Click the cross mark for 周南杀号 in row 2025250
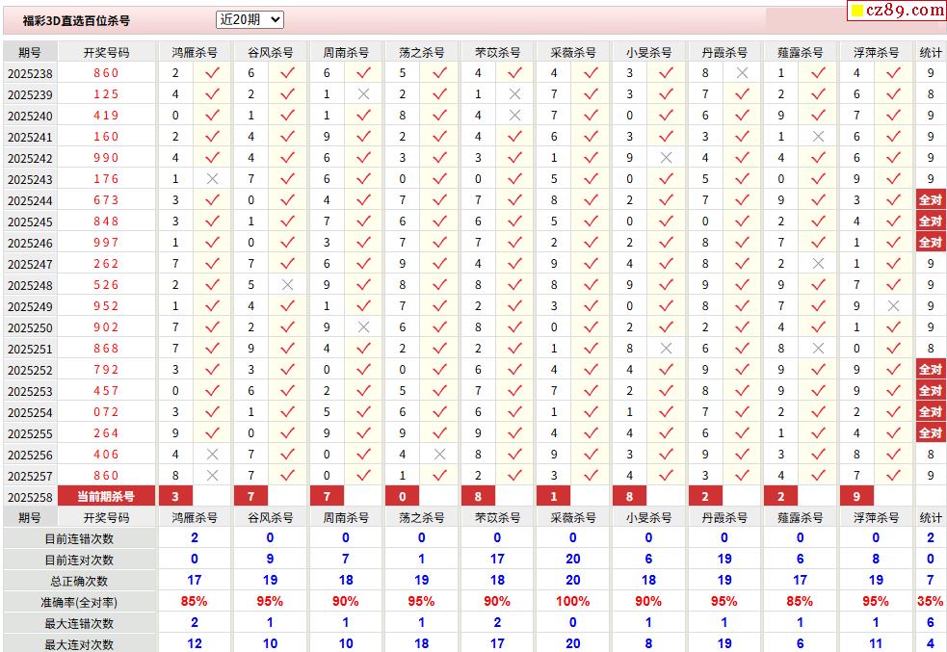The height and width of the screenshot is (652, 947). point(363,327)
